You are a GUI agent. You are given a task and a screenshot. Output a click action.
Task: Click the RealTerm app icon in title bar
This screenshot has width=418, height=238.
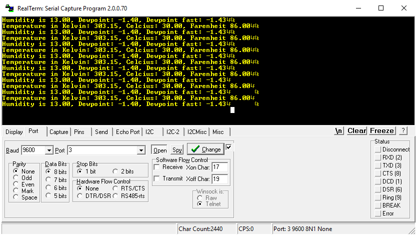pyautogui.click(x=8, y=8)
